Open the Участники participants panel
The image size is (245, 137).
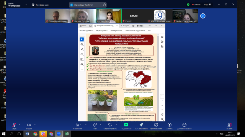click(x=77, y=126)
